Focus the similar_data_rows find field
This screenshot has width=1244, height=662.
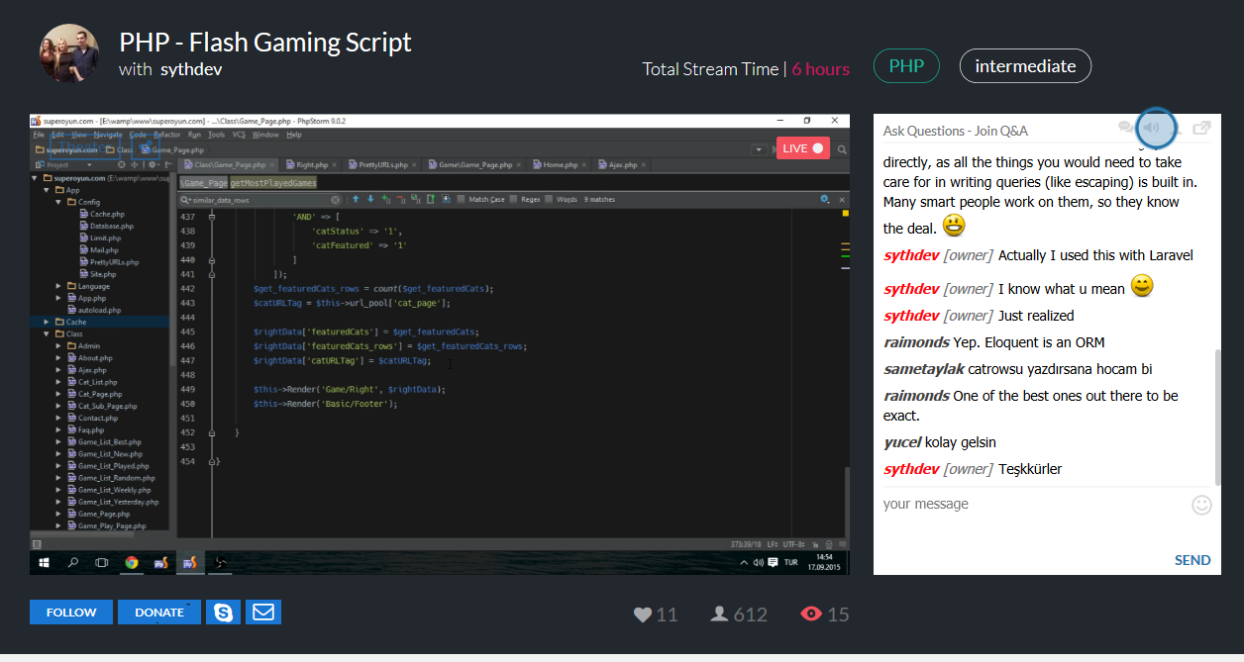pos(259,200)
